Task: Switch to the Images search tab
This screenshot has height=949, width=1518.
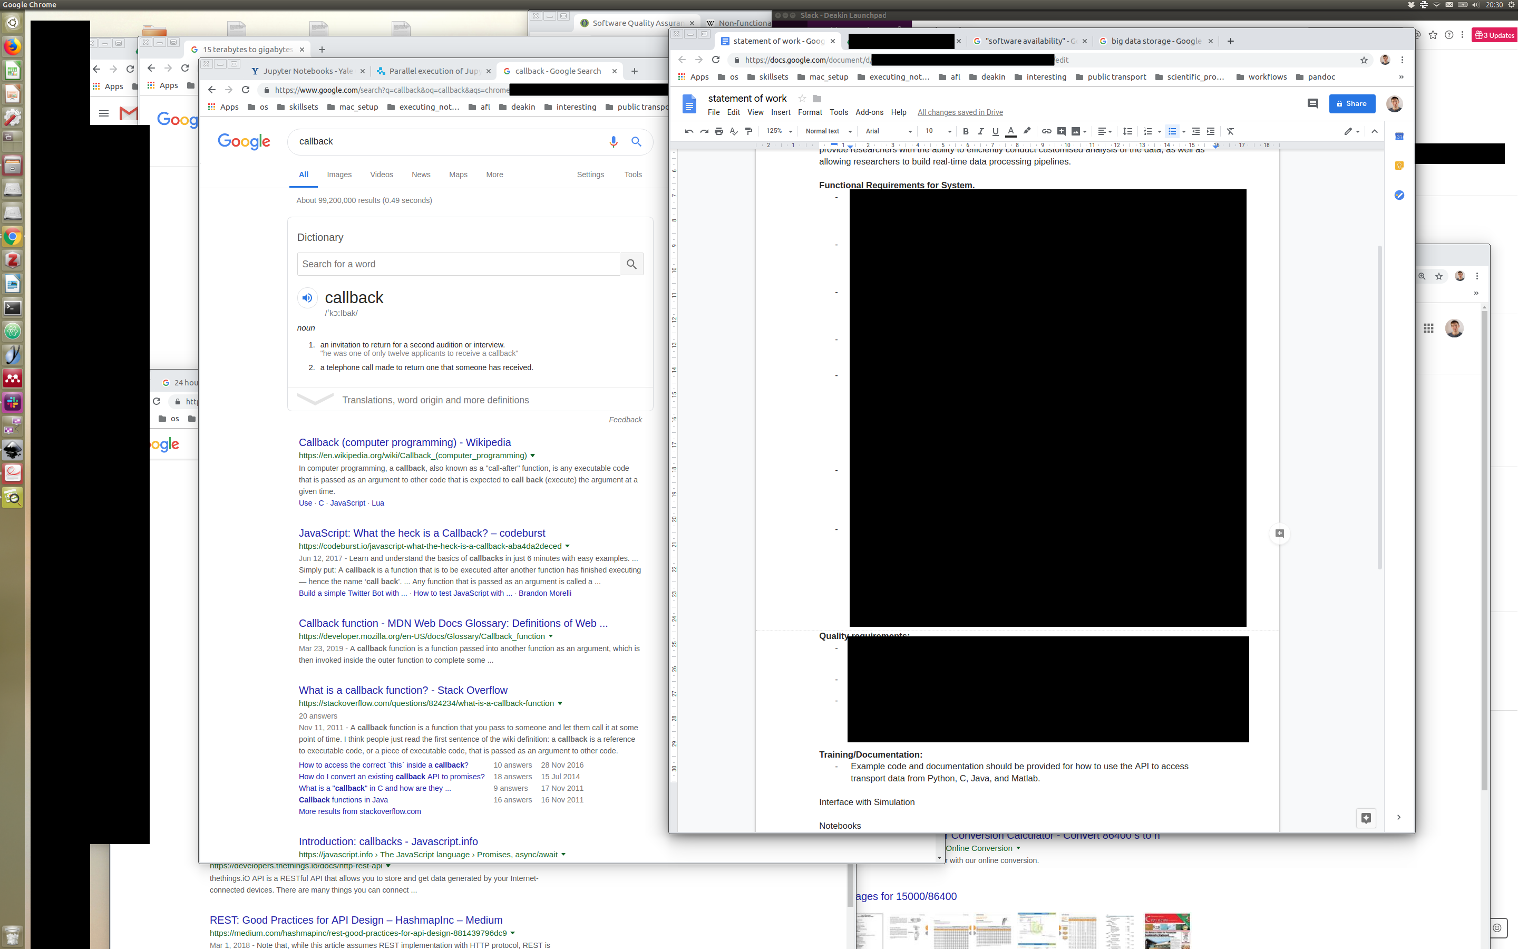Action: 339,175
